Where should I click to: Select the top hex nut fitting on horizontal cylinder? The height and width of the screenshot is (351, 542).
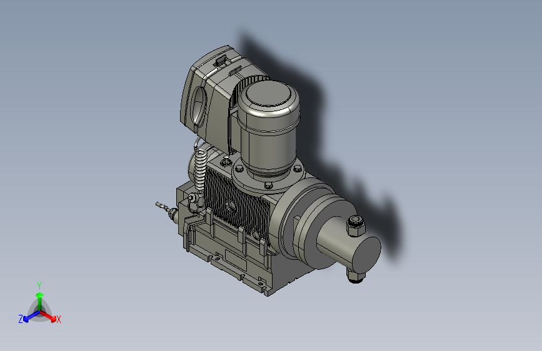(356, 225)
